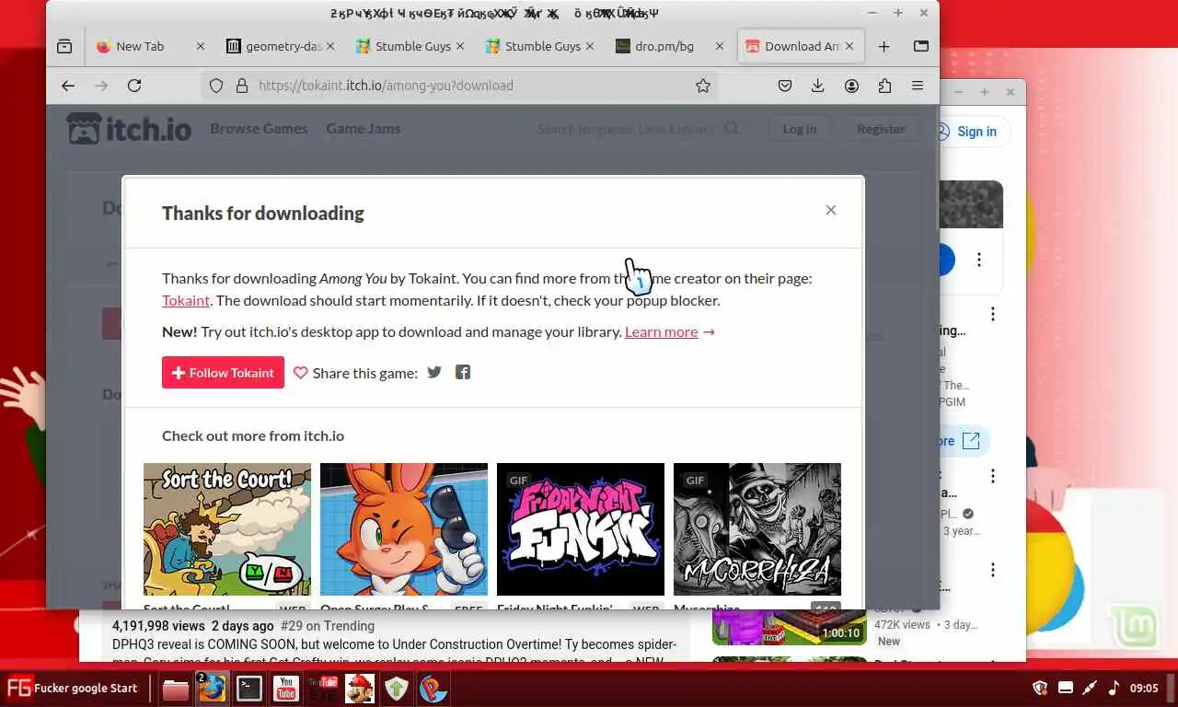Open the Firefox hamburger menu
The width and height of the screenshot is (1178, 707).
918,86
